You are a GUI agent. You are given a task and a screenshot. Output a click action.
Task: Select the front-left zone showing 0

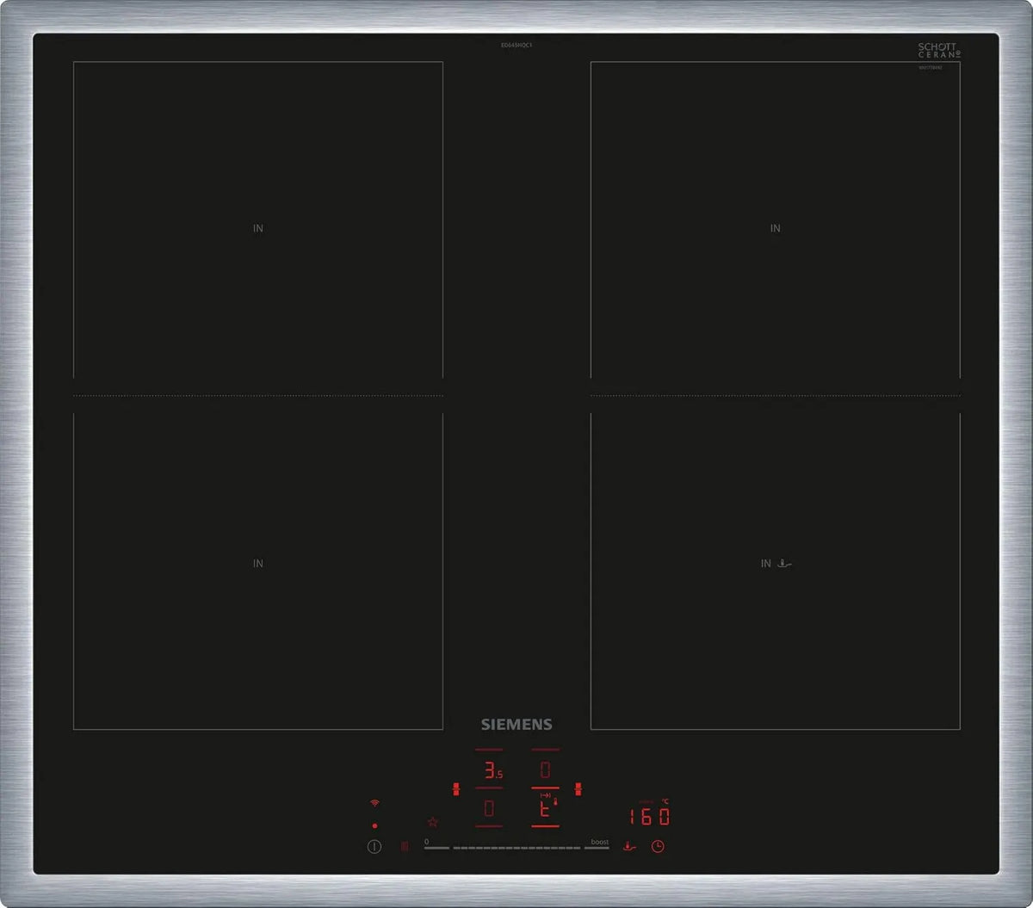(x=489, y=808)
